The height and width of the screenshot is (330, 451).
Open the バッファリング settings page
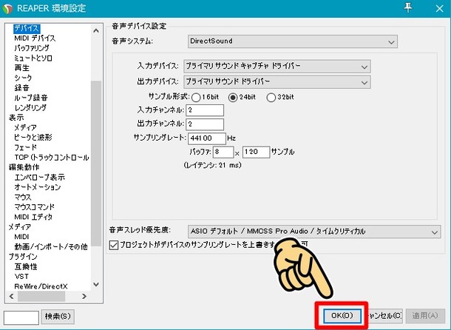[x=32, y=48]
